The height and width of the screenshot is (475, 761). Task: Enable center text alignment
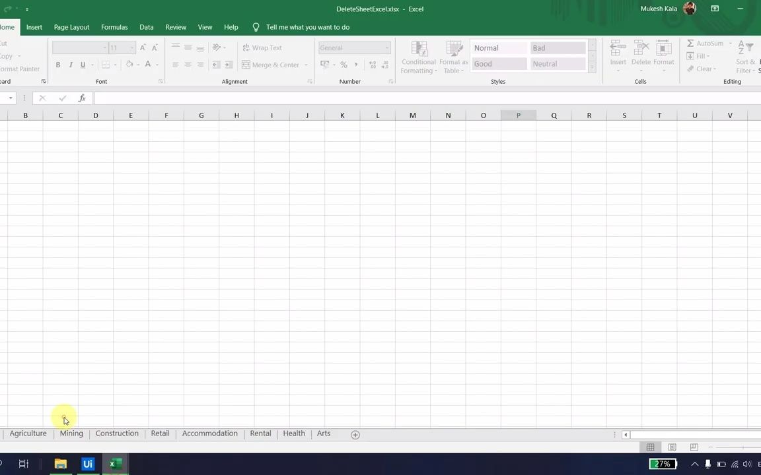point(188,65)
